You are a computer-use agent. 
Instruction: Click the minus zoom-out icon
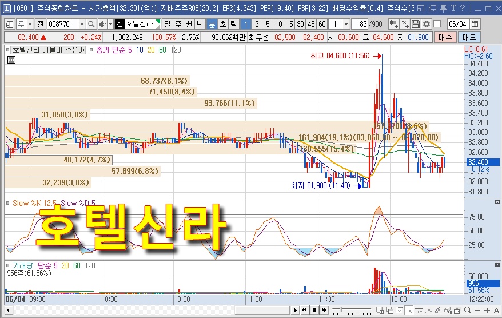(x=477, y=311)
